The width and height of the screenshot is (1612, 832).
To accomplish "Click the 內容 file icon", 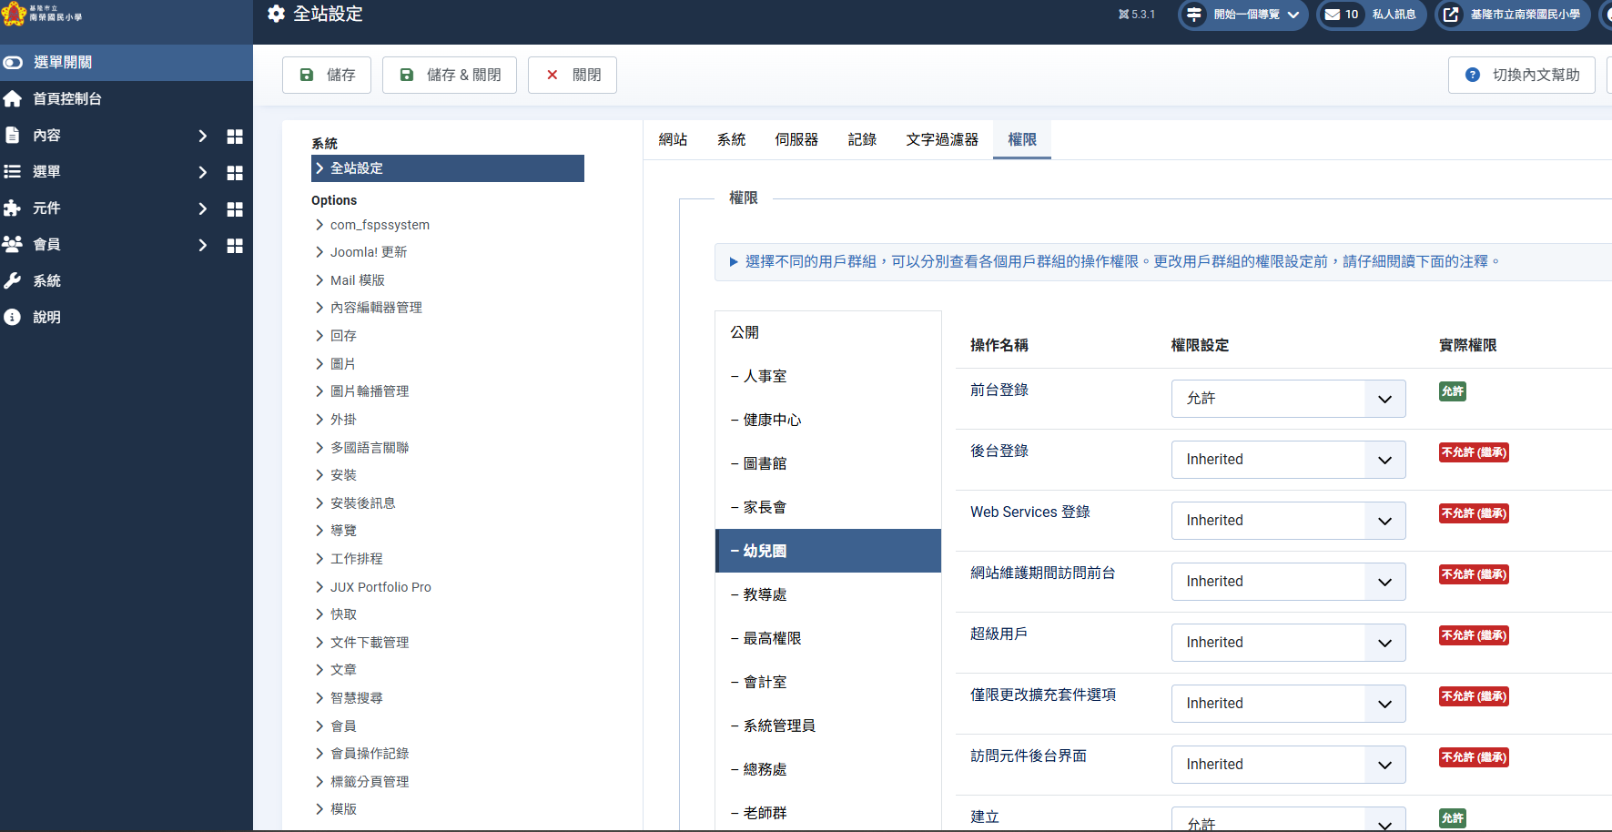I will point(13,135).
